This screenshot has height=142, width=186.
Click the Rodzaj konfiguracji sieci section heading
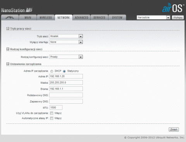click(x=26, y=49)
